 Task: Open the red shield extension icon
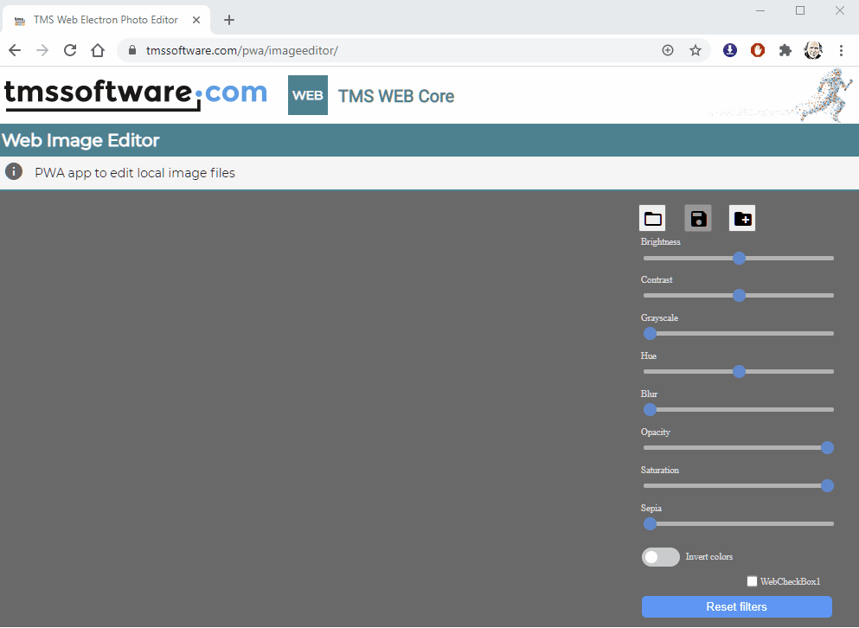(x=758, y=50)
